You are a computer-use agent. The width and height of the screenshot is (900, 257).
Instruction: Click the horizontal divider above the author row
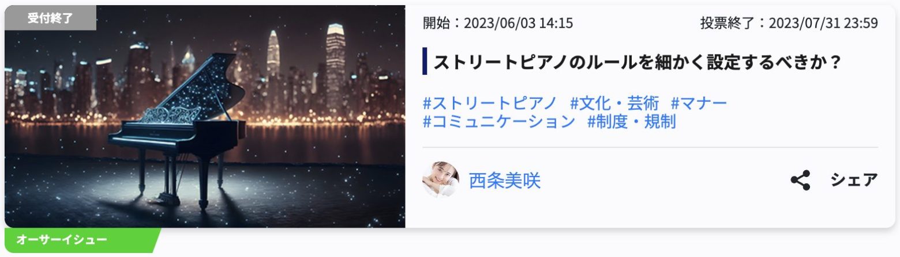click(x=650, y=147)
